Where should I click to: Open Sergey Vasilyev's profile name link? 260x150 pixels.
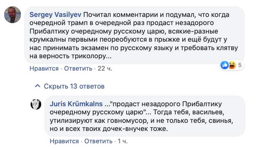pos(55,15)
